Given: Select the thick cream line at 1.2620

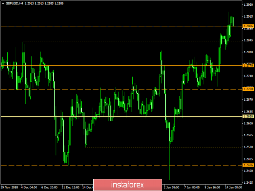Looking at the screenshot, I should pyautogui.click(x=115, y=116).
